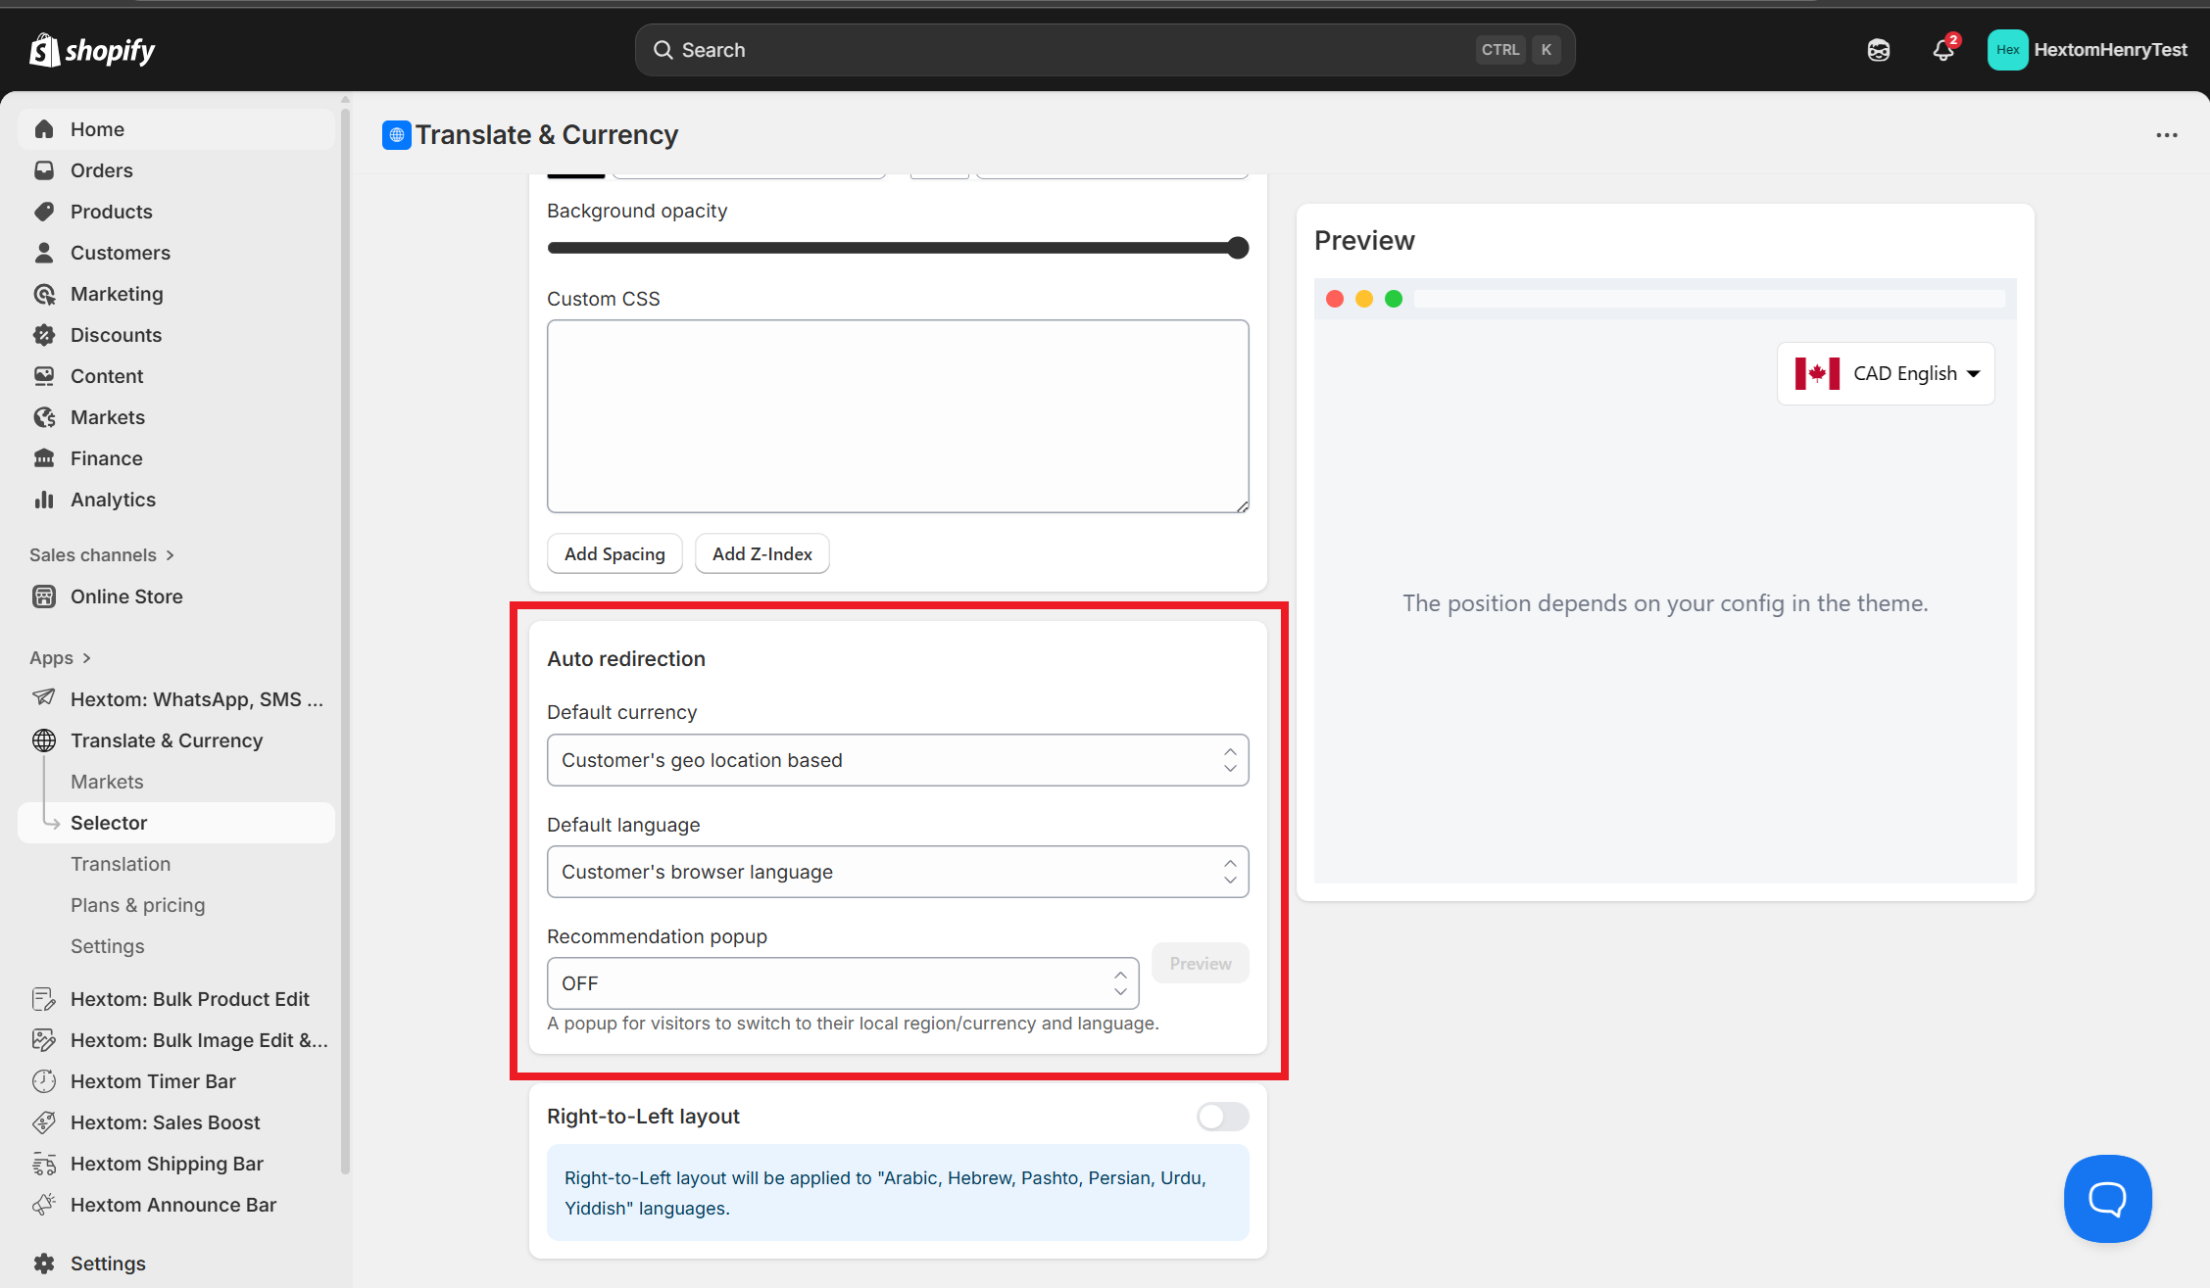Click the Sidekick assistant icon in top bar

pyautogui.click(x=1878, y=50)
